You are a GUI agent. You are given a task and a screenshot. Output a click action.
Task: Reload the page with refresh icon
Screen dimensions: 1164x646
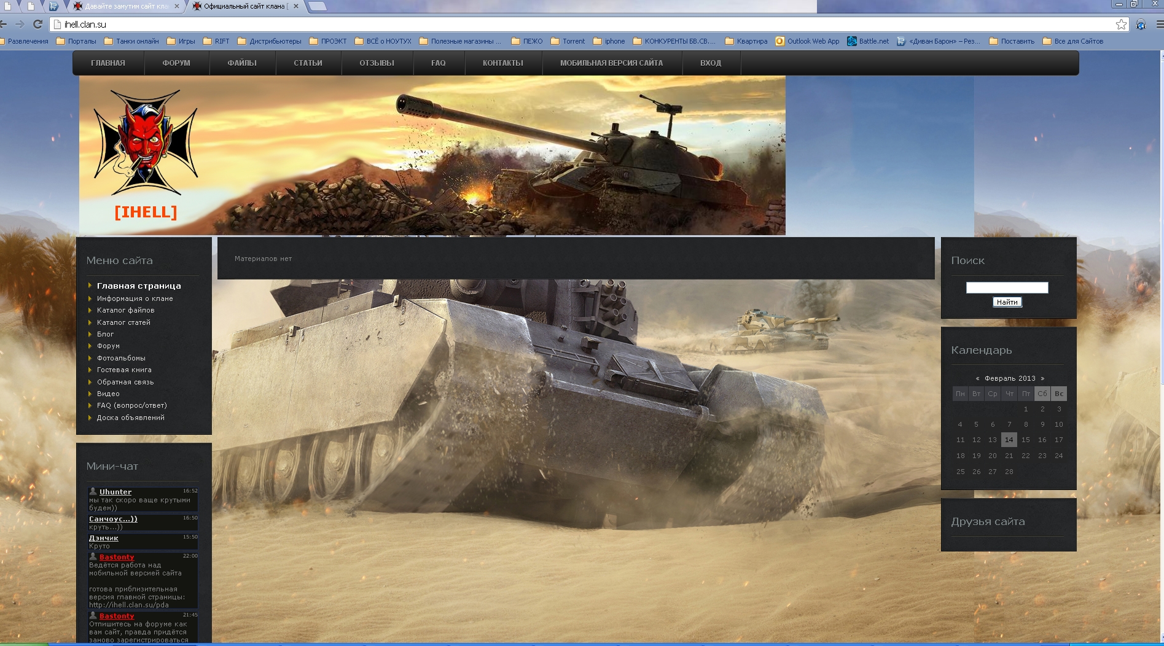point(37,24)
